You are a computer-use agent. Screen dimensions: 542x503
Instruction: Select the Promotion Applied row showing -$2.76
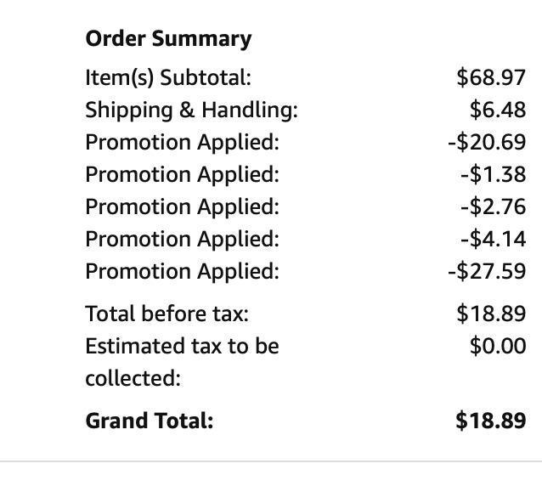(306, 206)
